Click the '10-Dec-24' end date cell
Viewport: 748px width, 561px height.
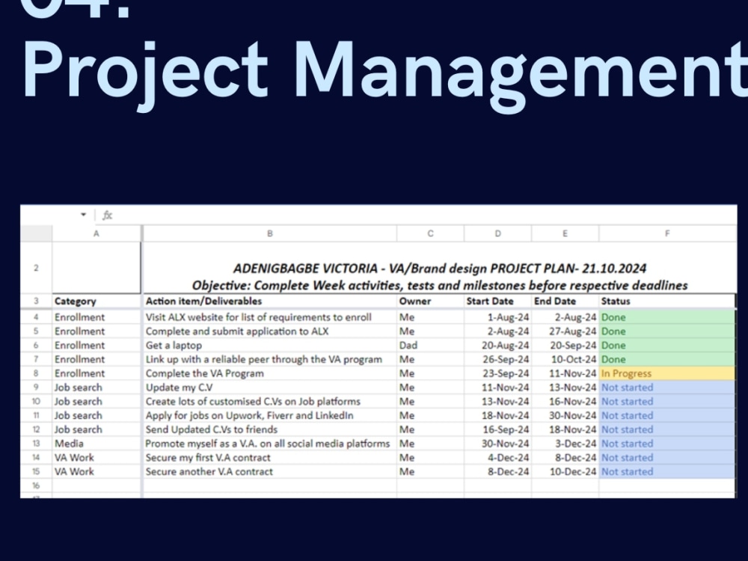point(565,472)
